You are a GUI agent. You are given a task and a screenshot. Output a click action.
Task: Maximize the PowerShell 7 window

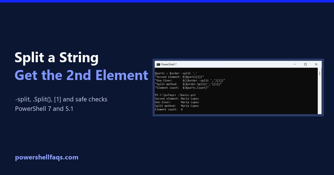305,64
